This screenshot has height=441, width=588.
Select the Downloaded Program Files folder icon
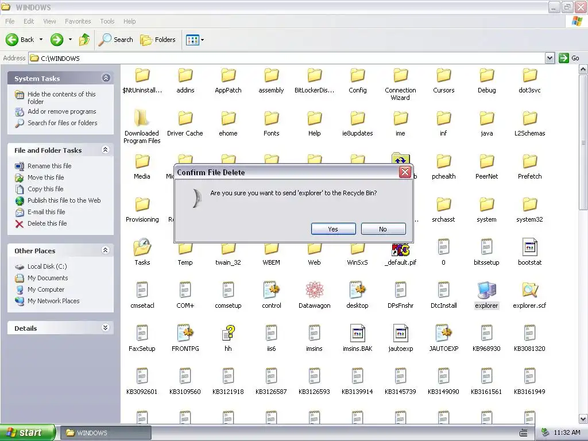[142, 117]
